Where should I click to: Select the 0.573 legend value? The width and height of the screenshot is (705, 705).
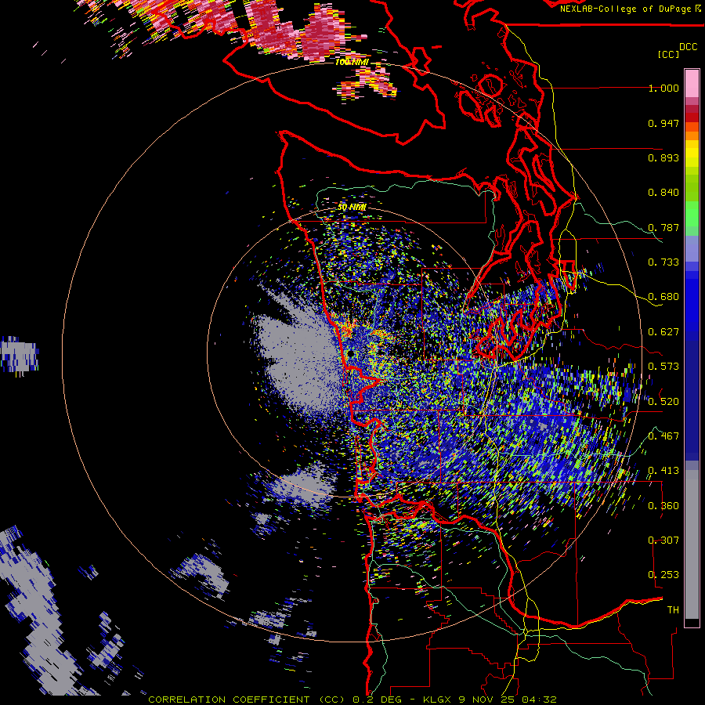pos(663,367)
